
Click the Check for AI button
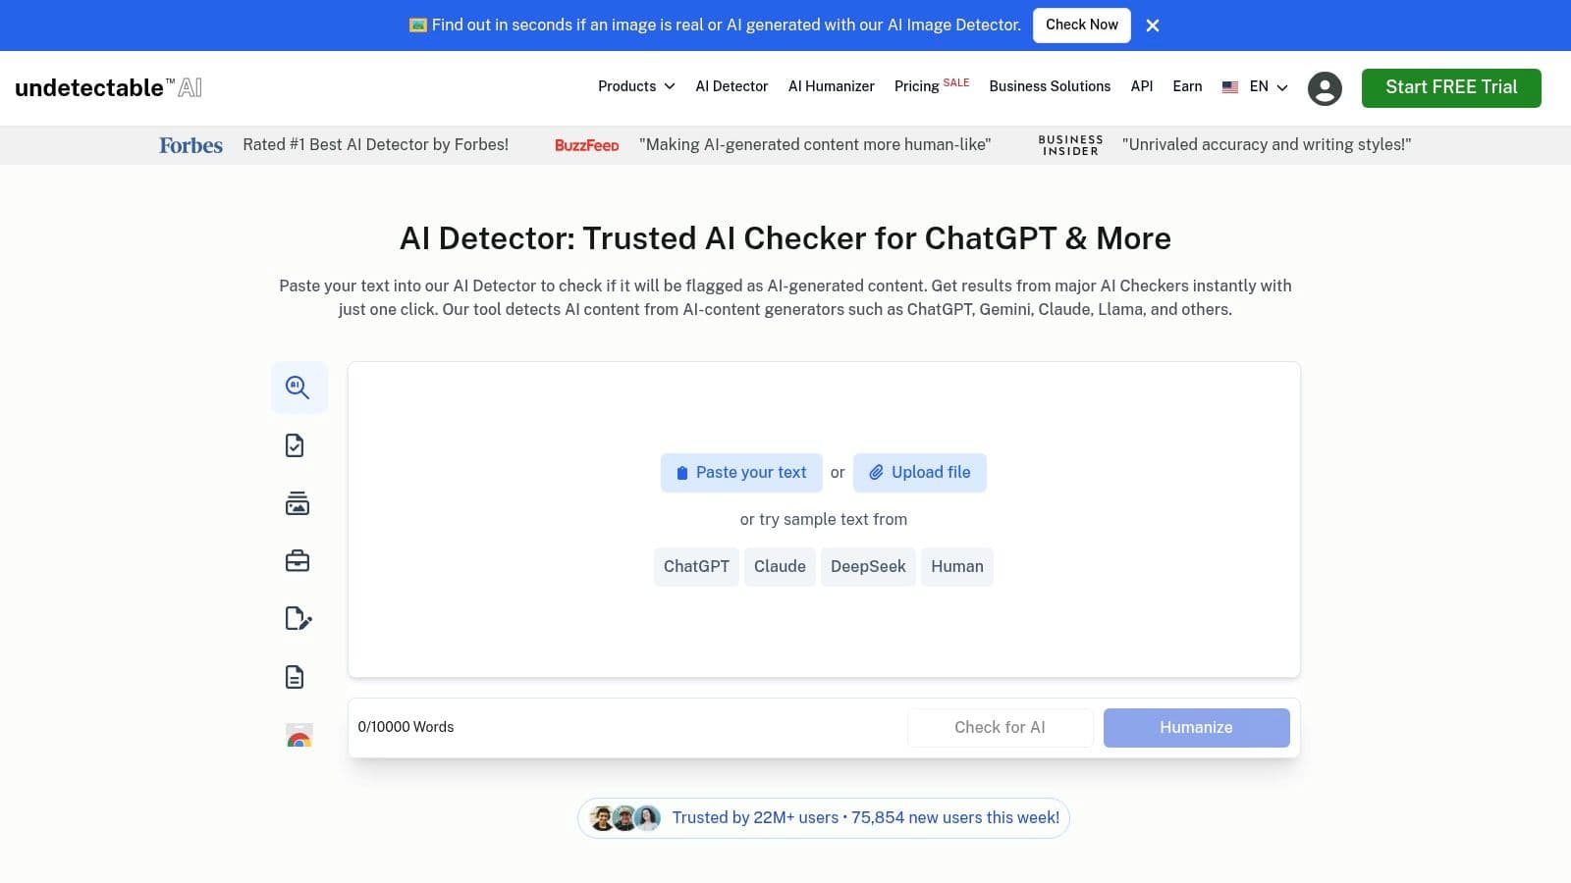pyautogui.click(x=1000, y=728)
